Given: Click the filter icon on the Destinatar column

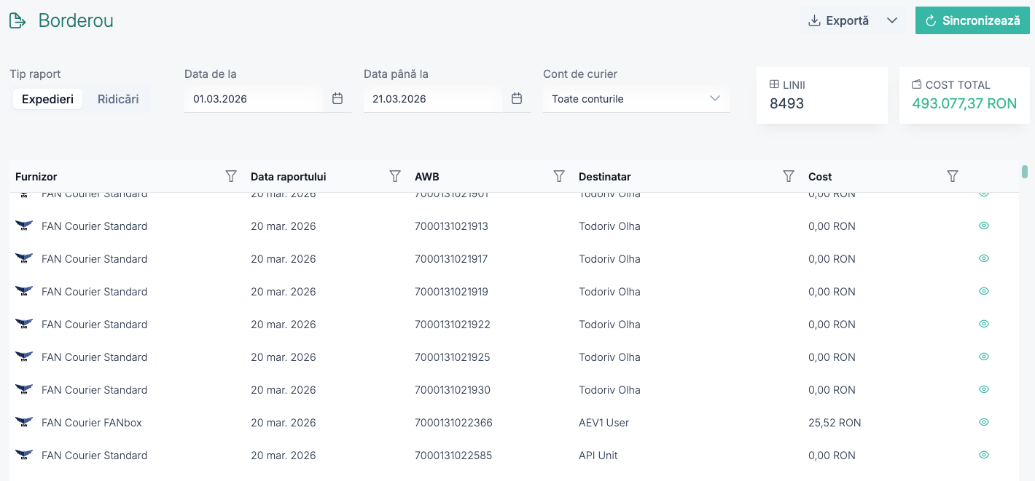Looking at the screenshot, I should click(x=789, y=176).
